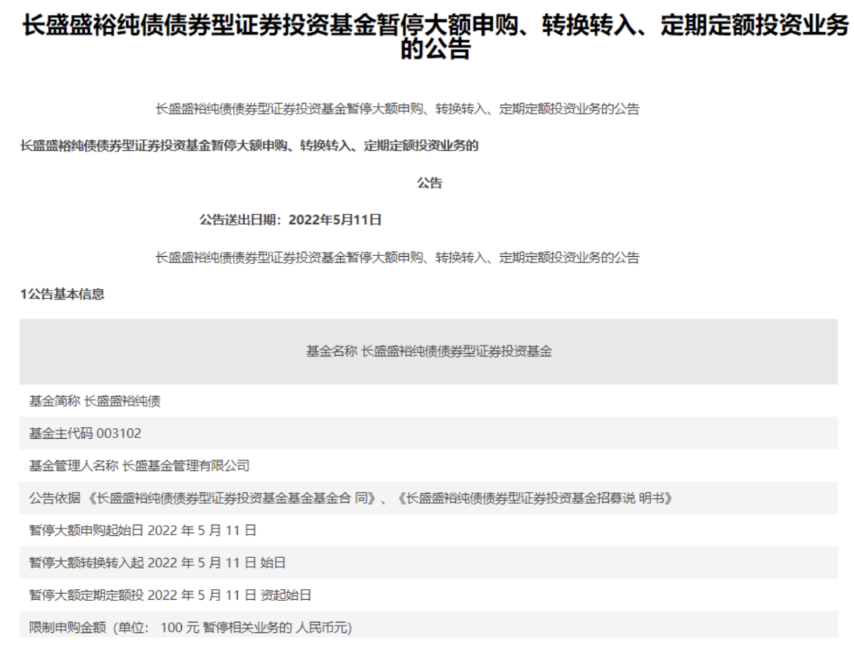Click the bold left-aligned line ending '定期定额投资业务的'
854x649 pixels.
coord(249,146)
